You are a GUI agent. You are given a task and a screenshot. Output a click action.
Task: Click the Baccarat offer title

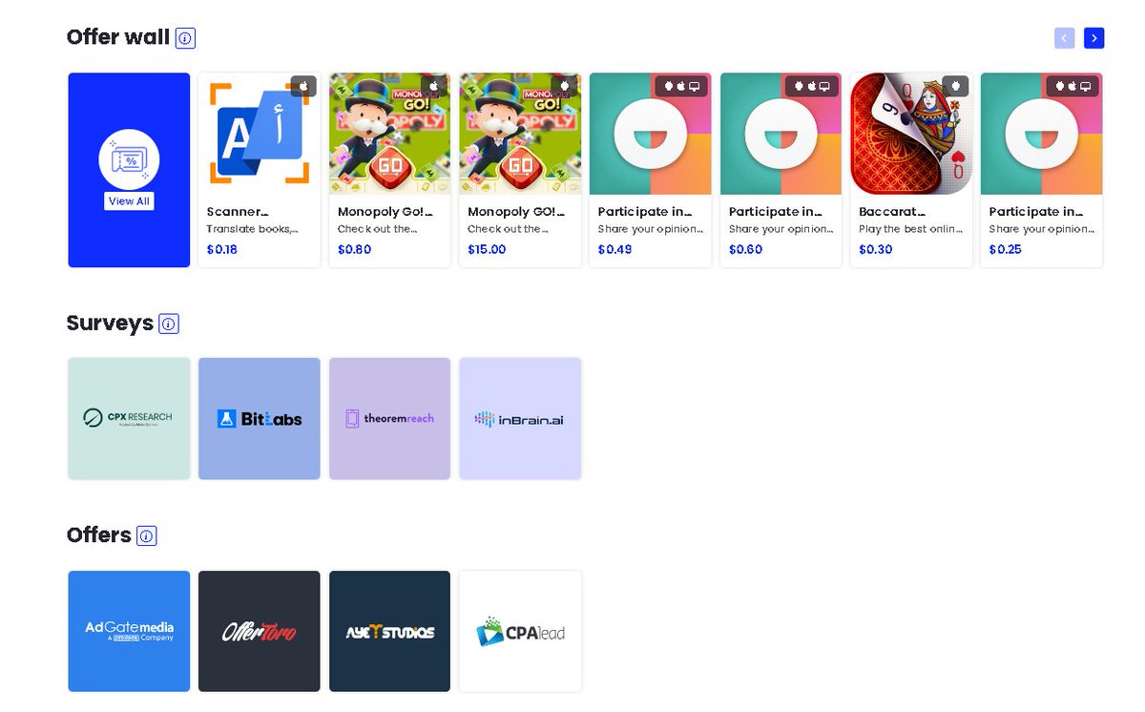click(892, 212)
